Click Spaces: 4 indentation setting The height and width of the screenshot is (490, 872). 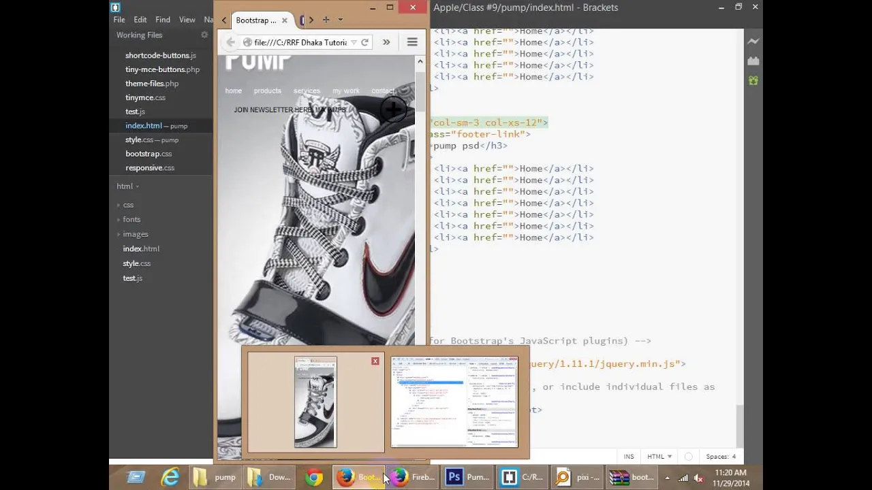click(x=721, y=457)
